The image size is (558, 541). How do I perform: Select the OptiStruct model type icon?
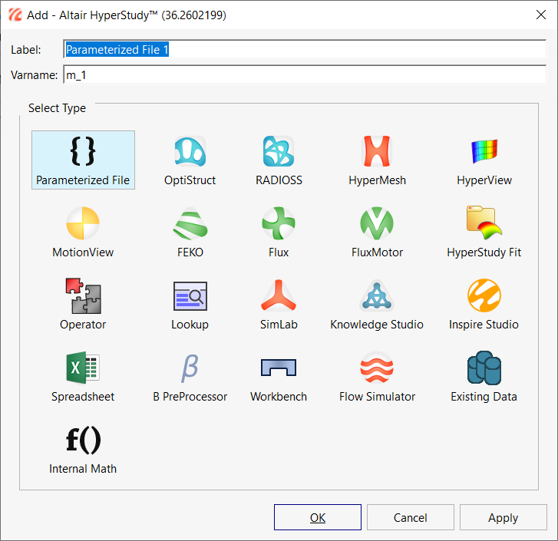pos(190,153)
